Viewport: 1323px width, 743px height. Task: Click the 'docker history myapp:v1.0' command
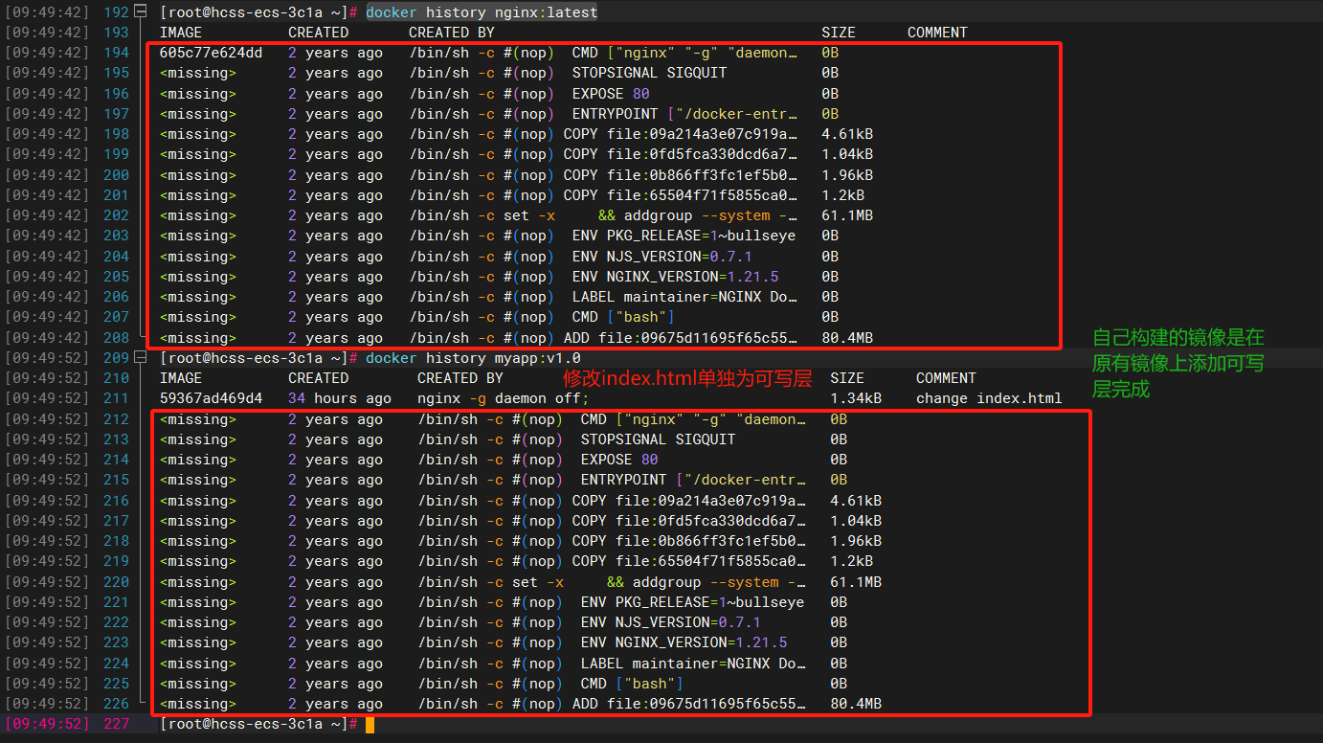(473, 358)
